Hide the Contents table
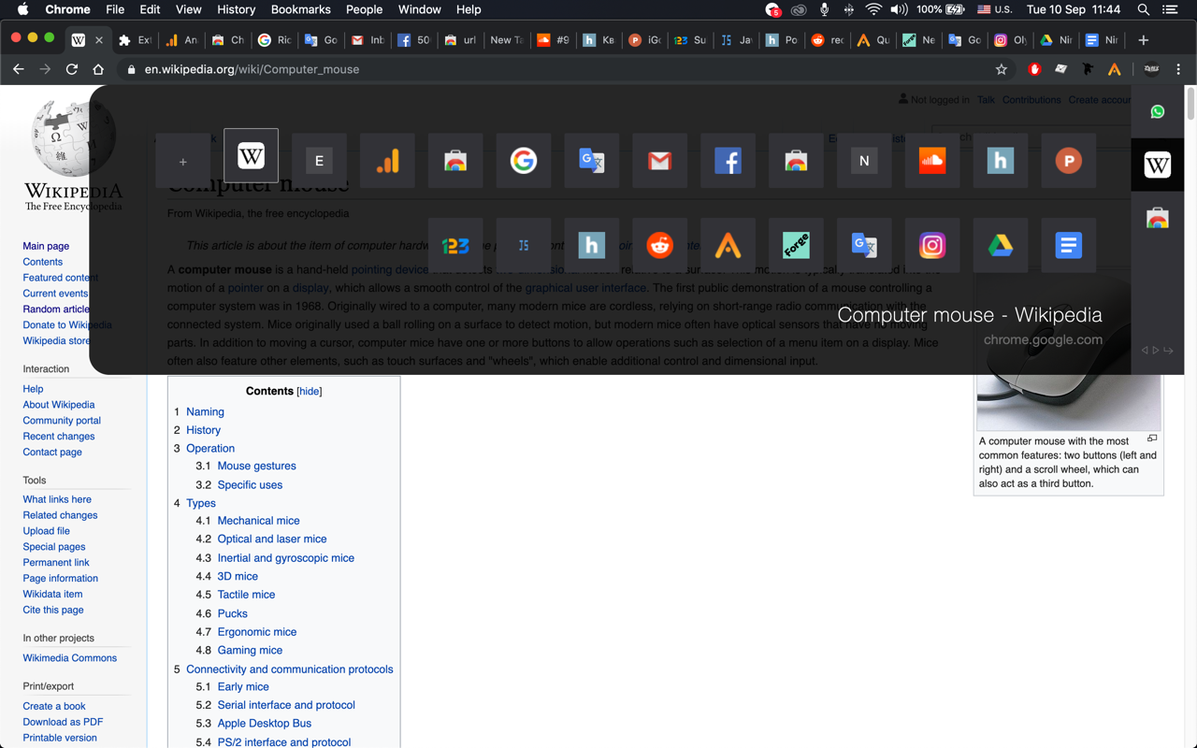 coord(310,391)
